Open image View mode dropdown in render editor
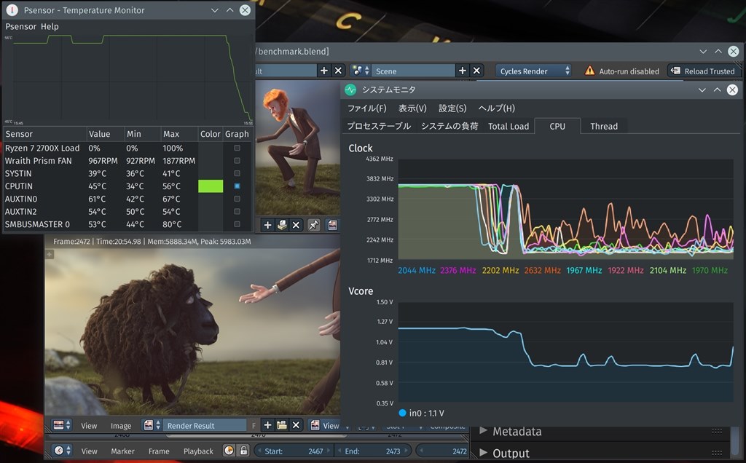Viewport: 746px width, 463px height. [x=326, y=425]
